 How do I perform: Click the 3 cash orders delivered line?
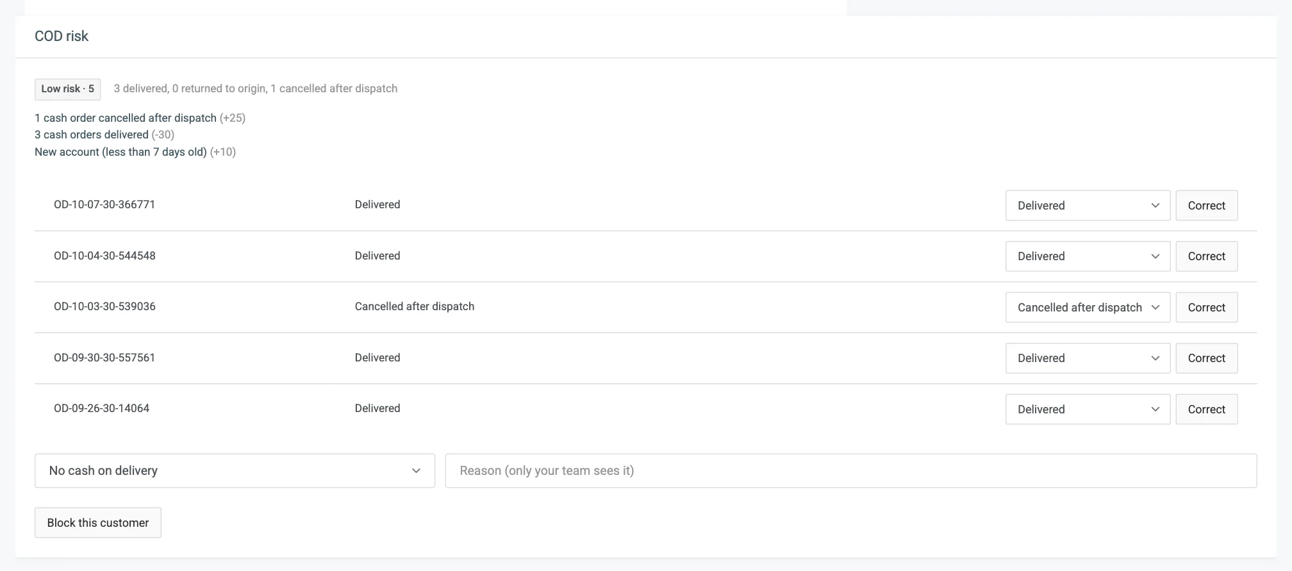[x=104, y=135]
